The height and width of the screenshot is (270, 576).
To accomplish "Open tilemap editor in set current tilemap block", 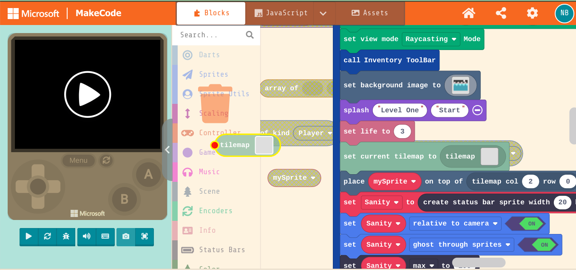I will [489, 156].
